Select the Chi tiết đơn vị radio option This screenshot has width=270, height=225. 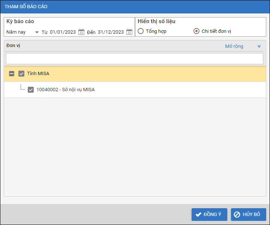196,31
